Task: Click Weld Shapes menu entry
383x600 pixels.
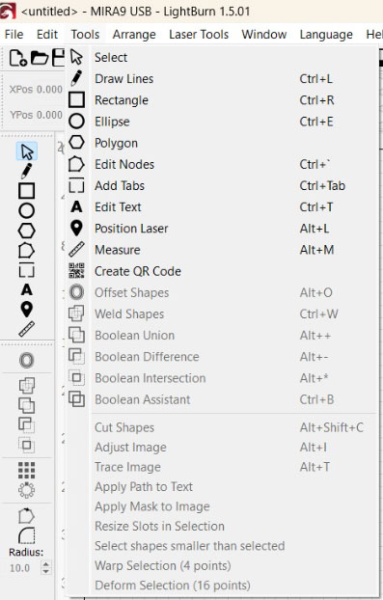Action: (x=221, y=314)
